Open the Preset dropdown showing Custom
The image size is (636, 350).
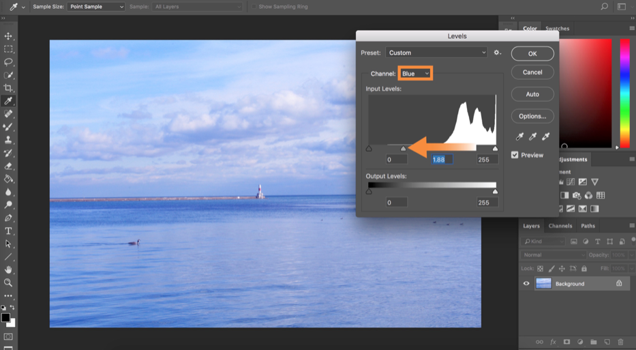tap(436, 53)
